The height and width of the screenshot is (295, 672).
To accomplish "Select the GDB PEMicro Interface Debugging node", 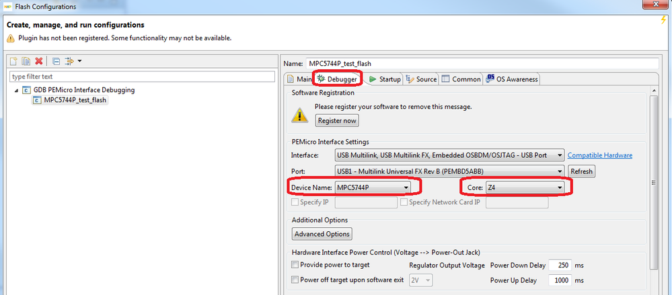I will pos(84,90).
